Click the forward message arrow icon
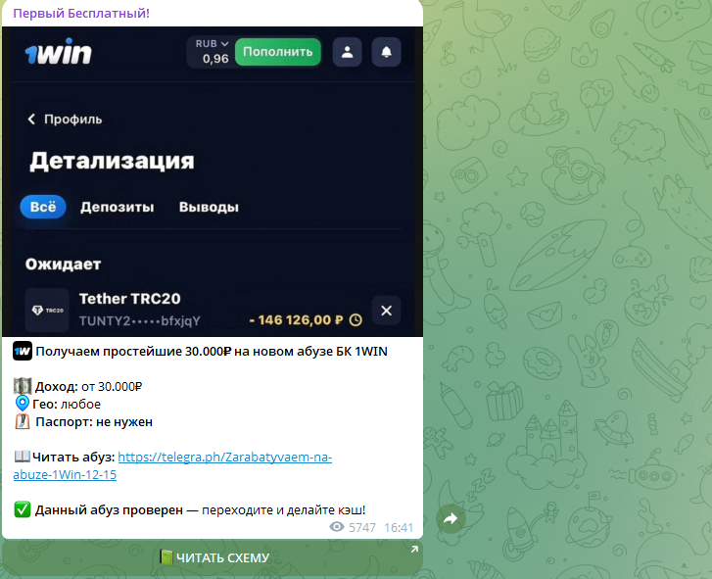Viewport: 712px width, 579px height. coord(451,518)
